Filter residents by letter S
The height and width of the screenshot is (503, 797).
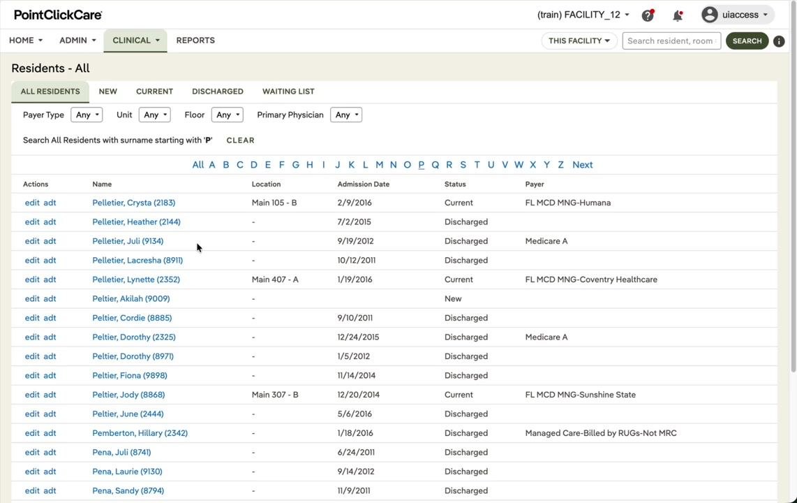(x=463, y=165)
